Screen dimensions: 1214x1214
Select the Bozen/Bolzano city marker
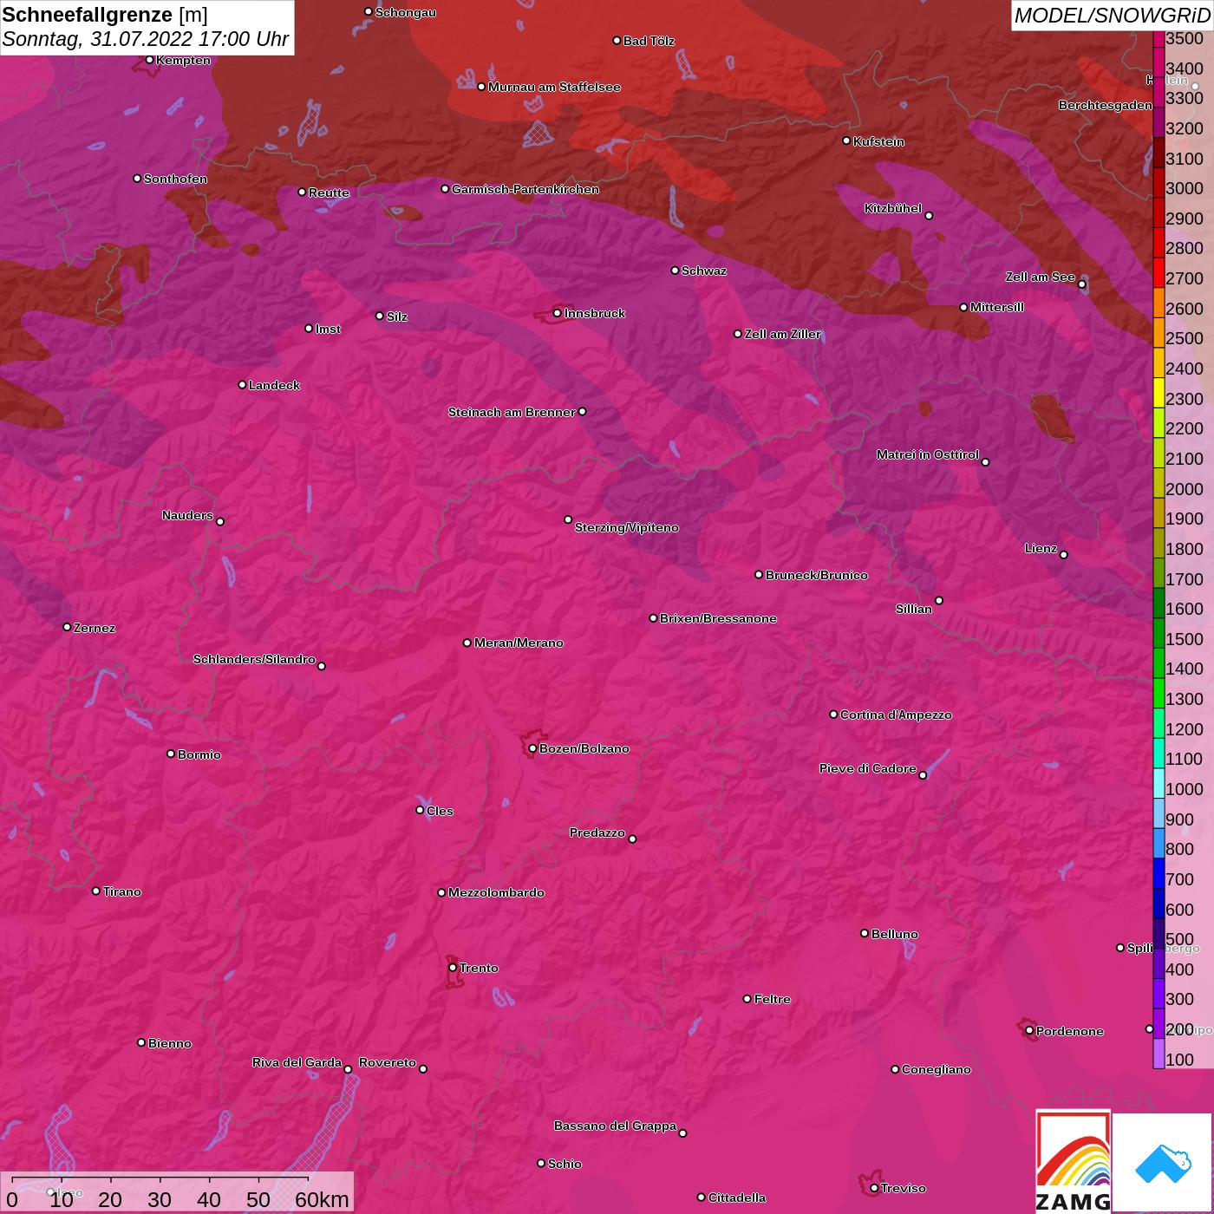click(532, 748)
